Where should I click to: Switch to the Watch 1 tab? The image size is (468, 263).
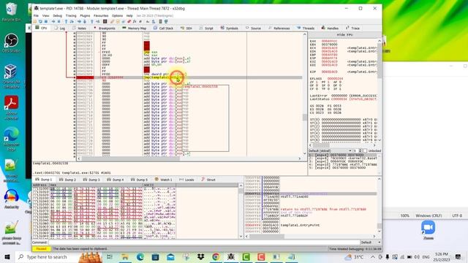click(163, 180)
